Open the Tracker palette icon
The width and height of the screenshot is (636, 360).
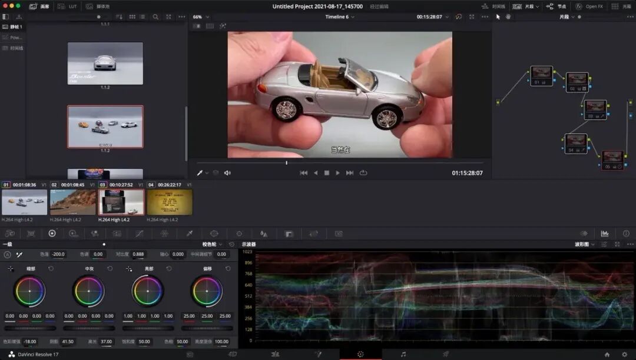(239, 234)
